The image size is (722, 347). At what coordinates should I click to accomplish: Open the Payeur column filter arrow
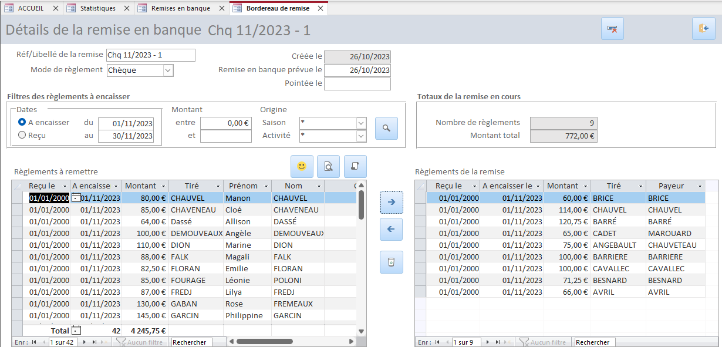pyautogui.click(x=699, y=186)
